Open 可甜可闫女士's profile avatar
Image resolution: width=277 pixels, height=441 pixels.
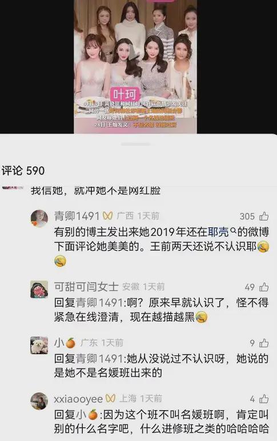[39, 289]
